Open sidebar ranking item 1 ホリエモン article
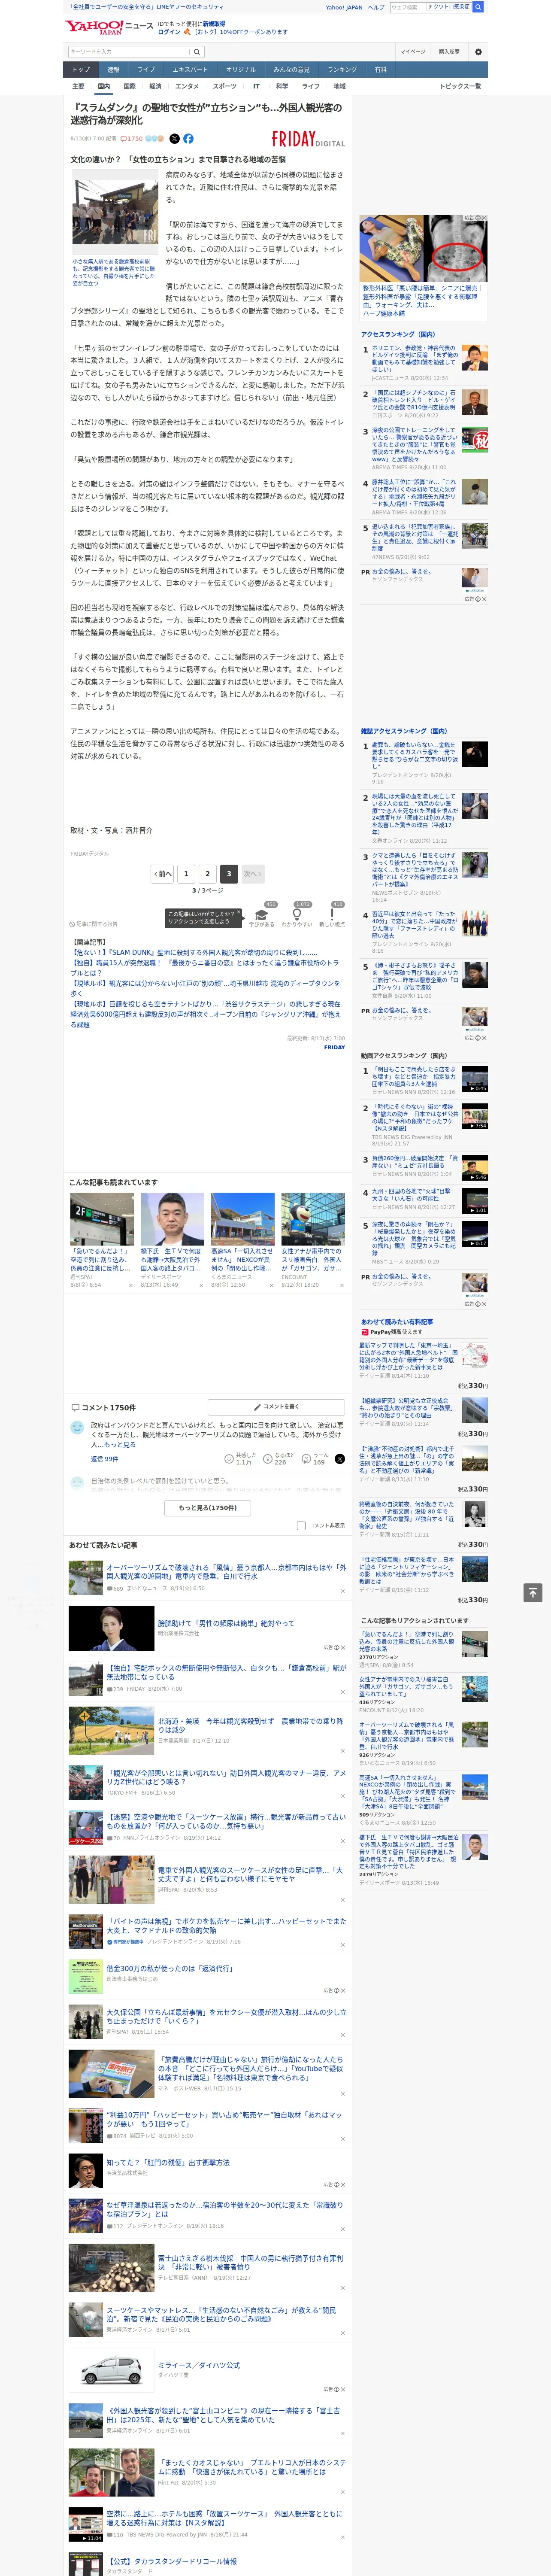 [415, 358]
